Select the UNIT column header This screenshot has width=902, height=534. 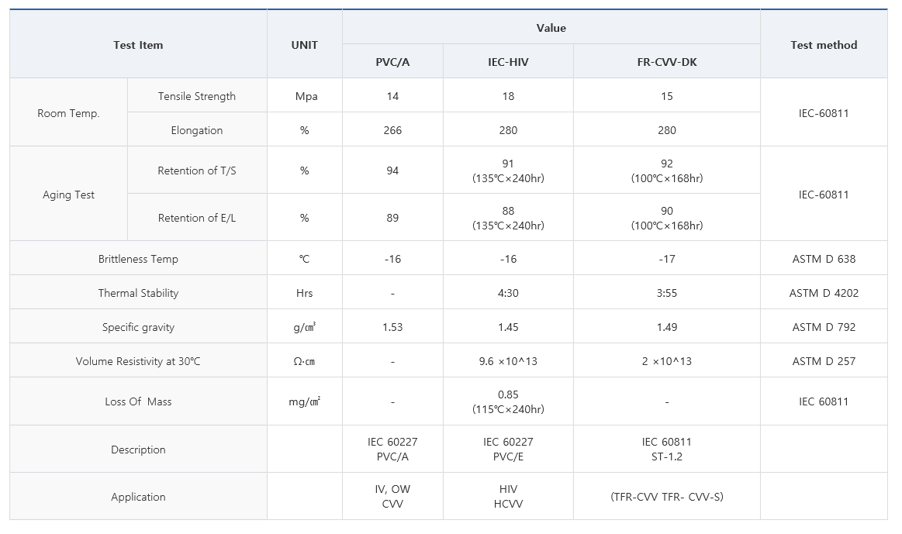[304, 45]
